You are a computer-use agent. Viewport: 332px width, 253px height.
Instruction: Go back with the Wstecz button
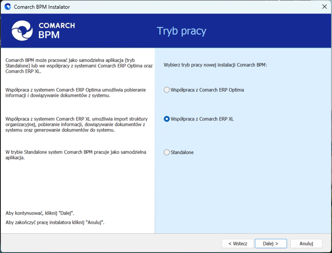pyautogui.click(x=238, y=243)
